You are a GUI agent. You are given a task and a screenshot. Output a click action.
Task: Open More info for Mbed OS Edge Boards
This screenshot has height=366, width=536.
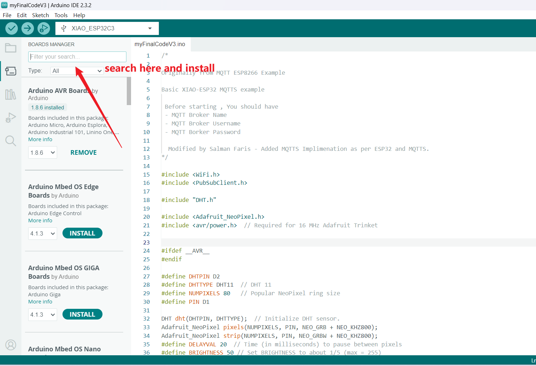(40, 221)
